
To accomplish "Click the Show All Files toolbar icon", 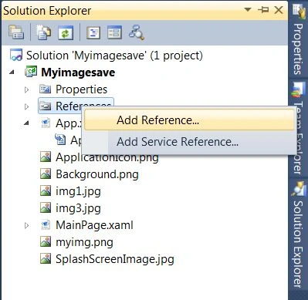I will click(43, 32).
